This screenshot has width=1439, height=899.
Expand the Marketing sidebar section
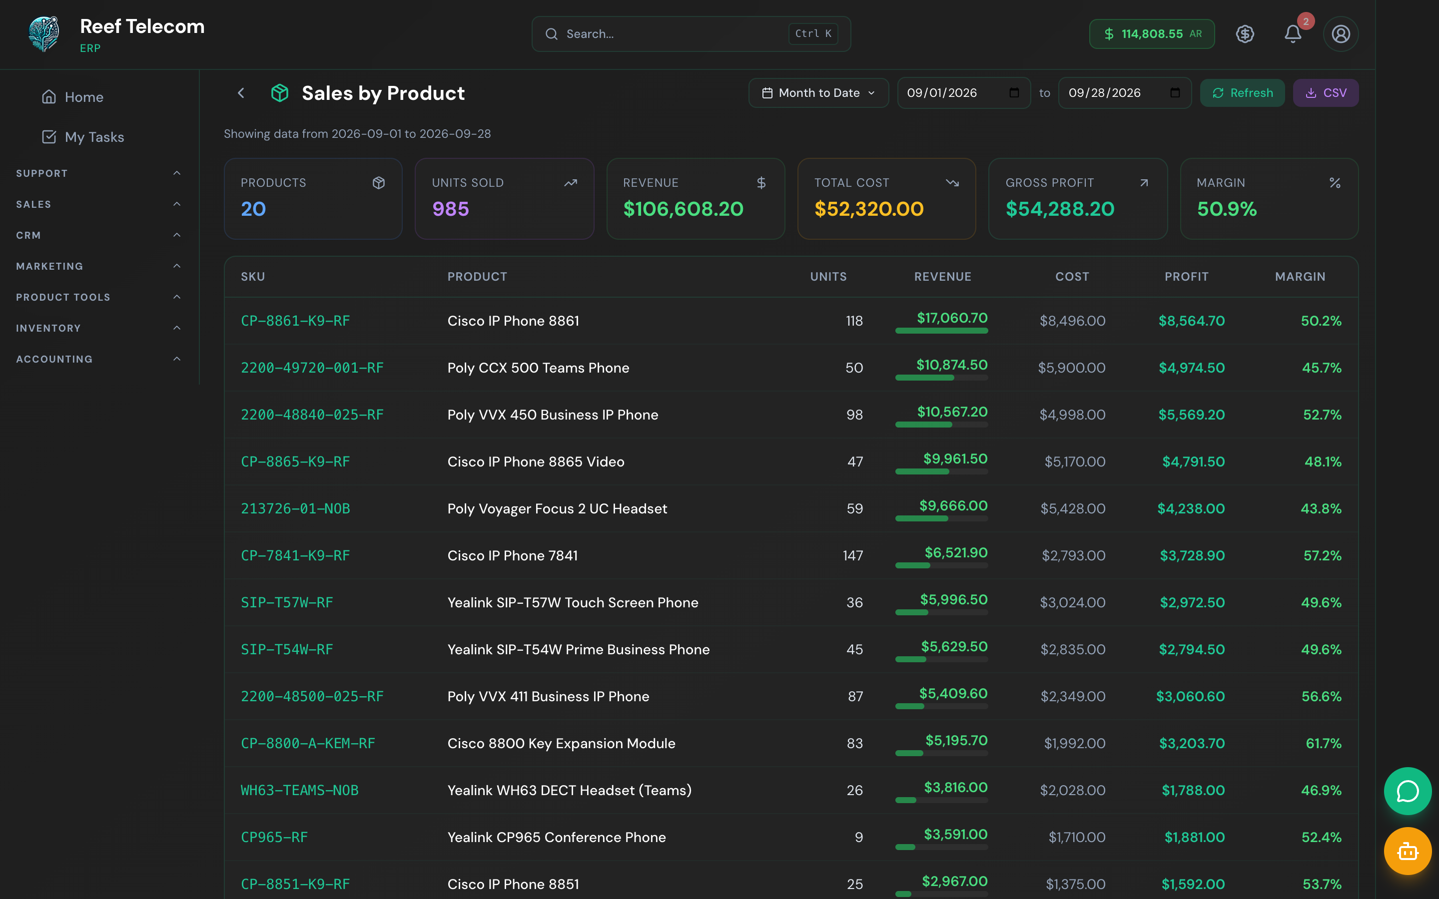tap(99, 266)
